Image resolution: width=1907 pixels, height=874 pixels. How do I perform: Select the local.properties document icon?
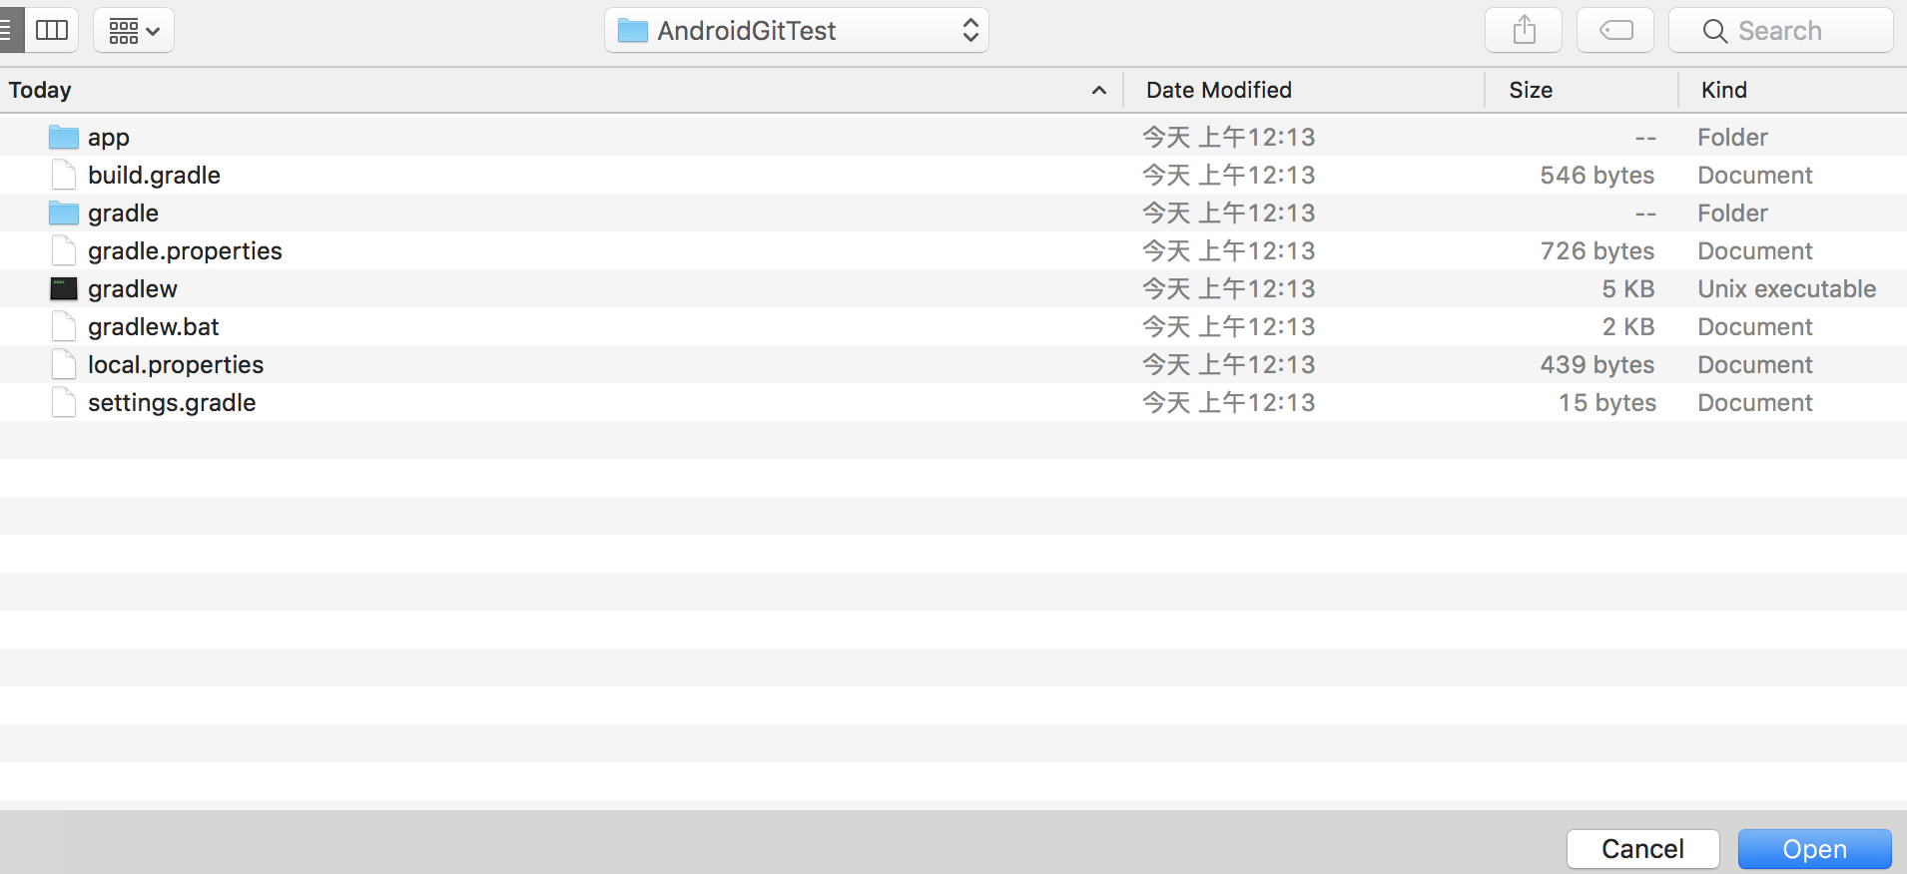pos(64,365)
